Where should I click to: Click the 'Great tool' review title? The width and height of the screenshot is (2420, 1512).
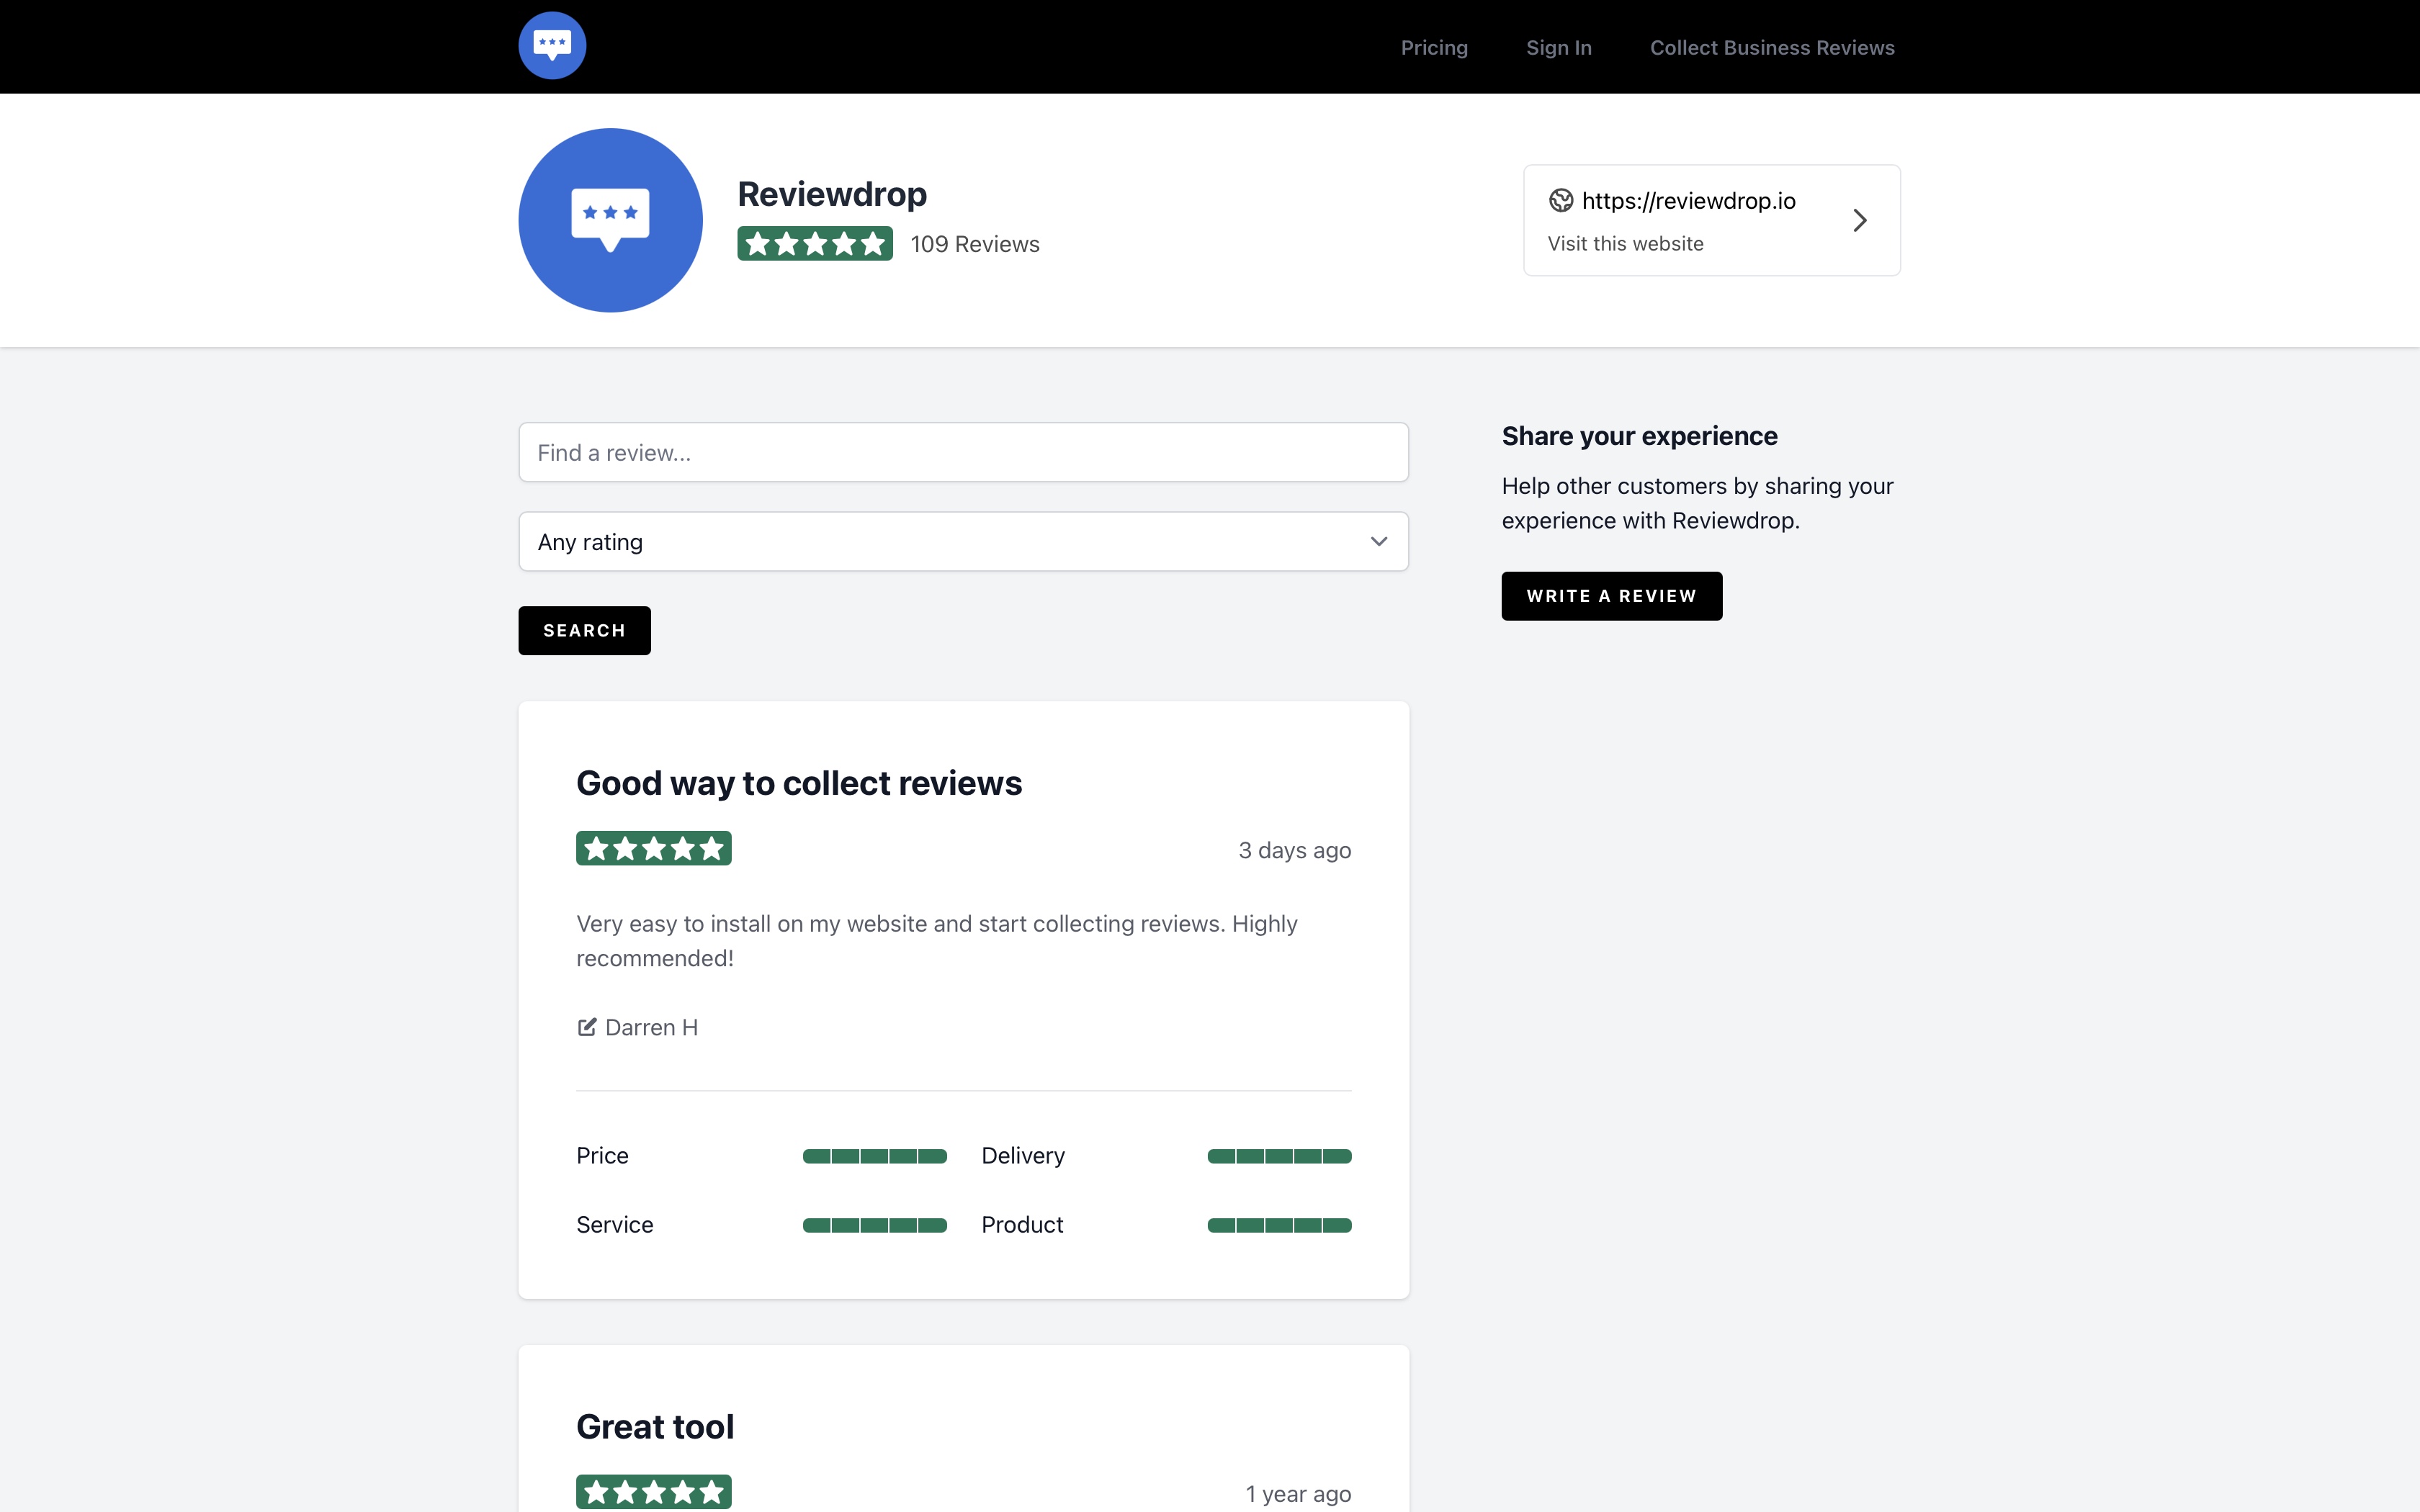point(655,1427)
